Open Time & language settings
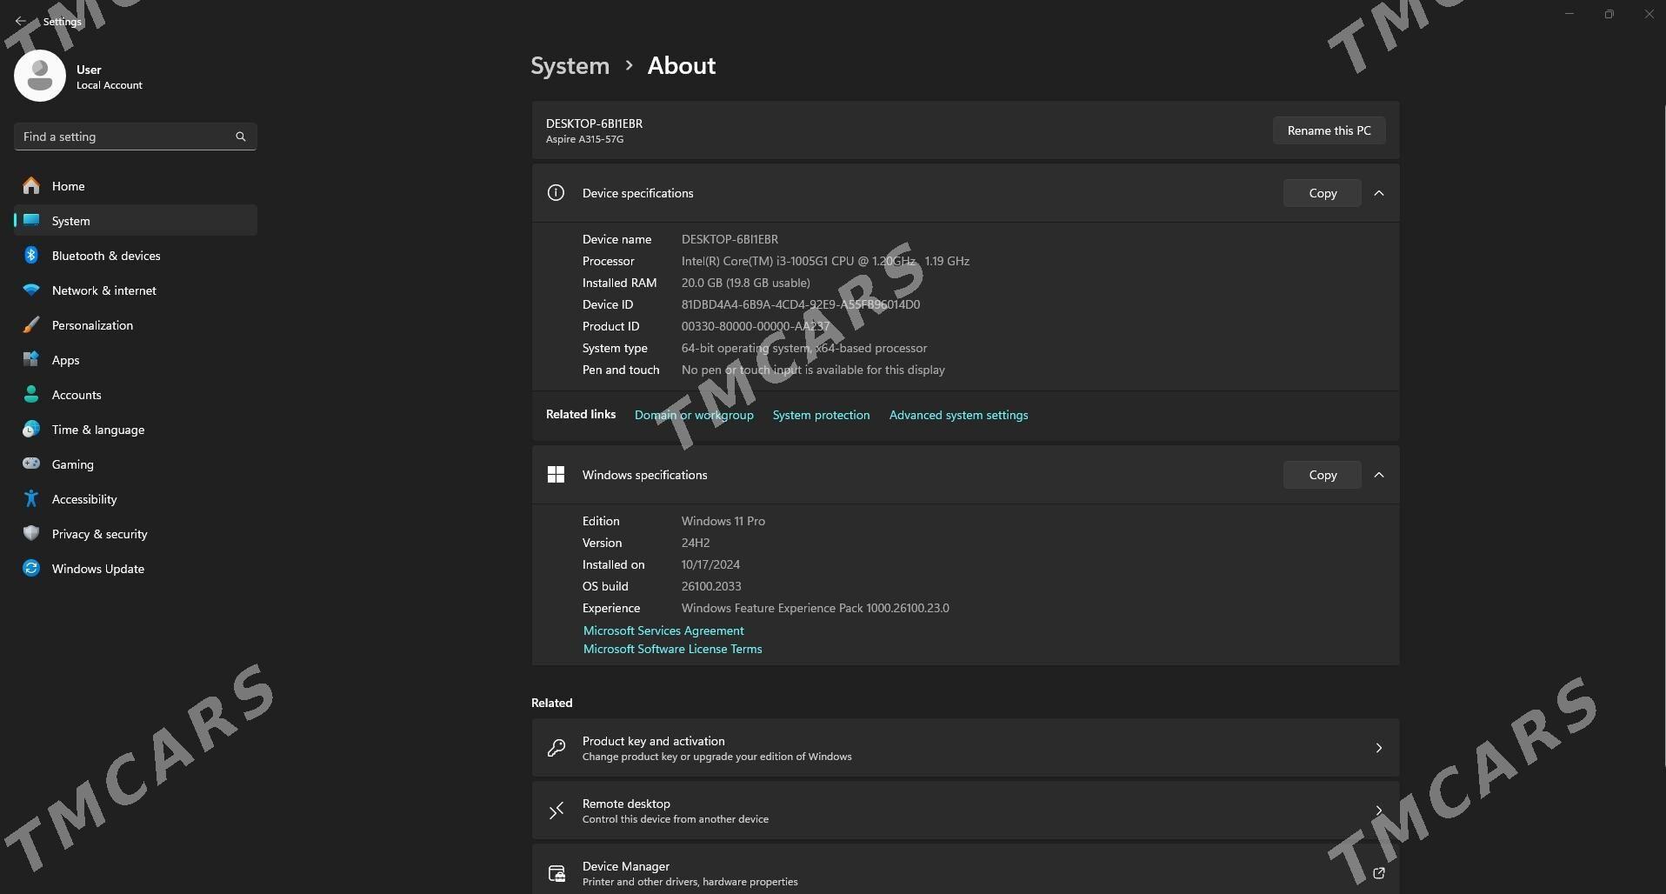 tap(136, 430)
